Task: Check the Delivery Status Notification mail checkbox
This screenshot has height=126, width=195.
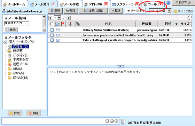Action: [x=52, y=30]
